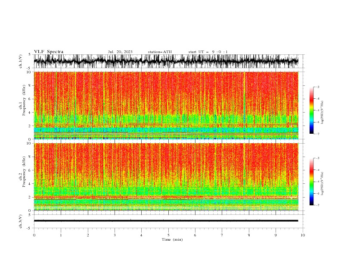The width and height of the screenshot is (341, 264).
Task: Click the "4" tick on the time axis
Action: (141, 235)
